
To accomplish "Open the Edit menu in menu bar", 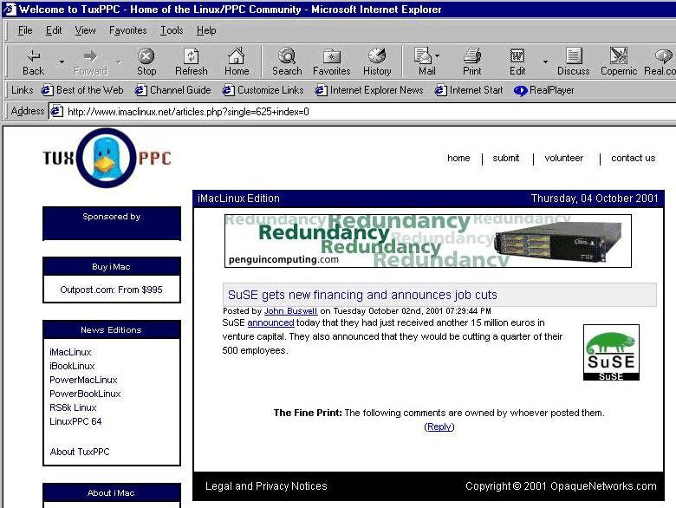I will pyautogui.click(x=54, y=30).
